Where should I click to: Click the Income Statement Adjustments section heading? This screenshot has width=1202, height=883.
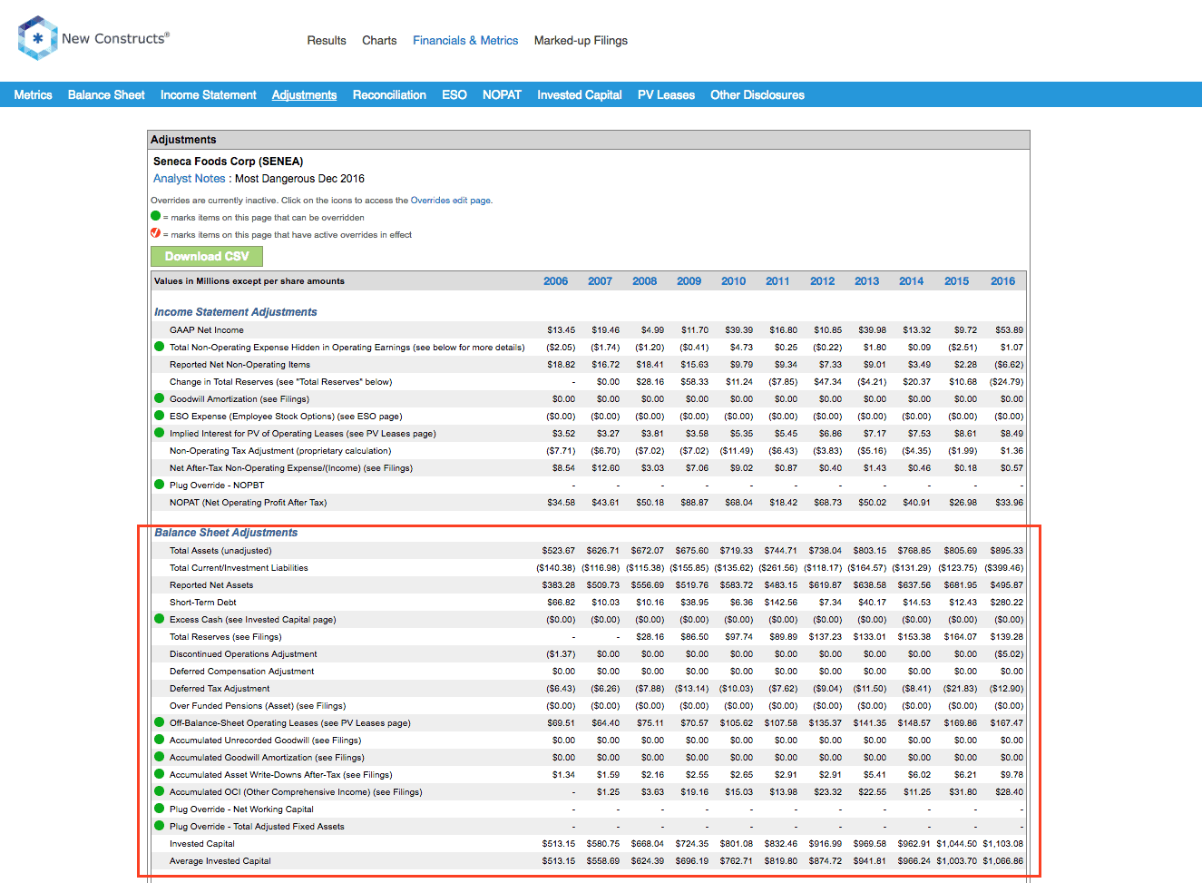236,312
